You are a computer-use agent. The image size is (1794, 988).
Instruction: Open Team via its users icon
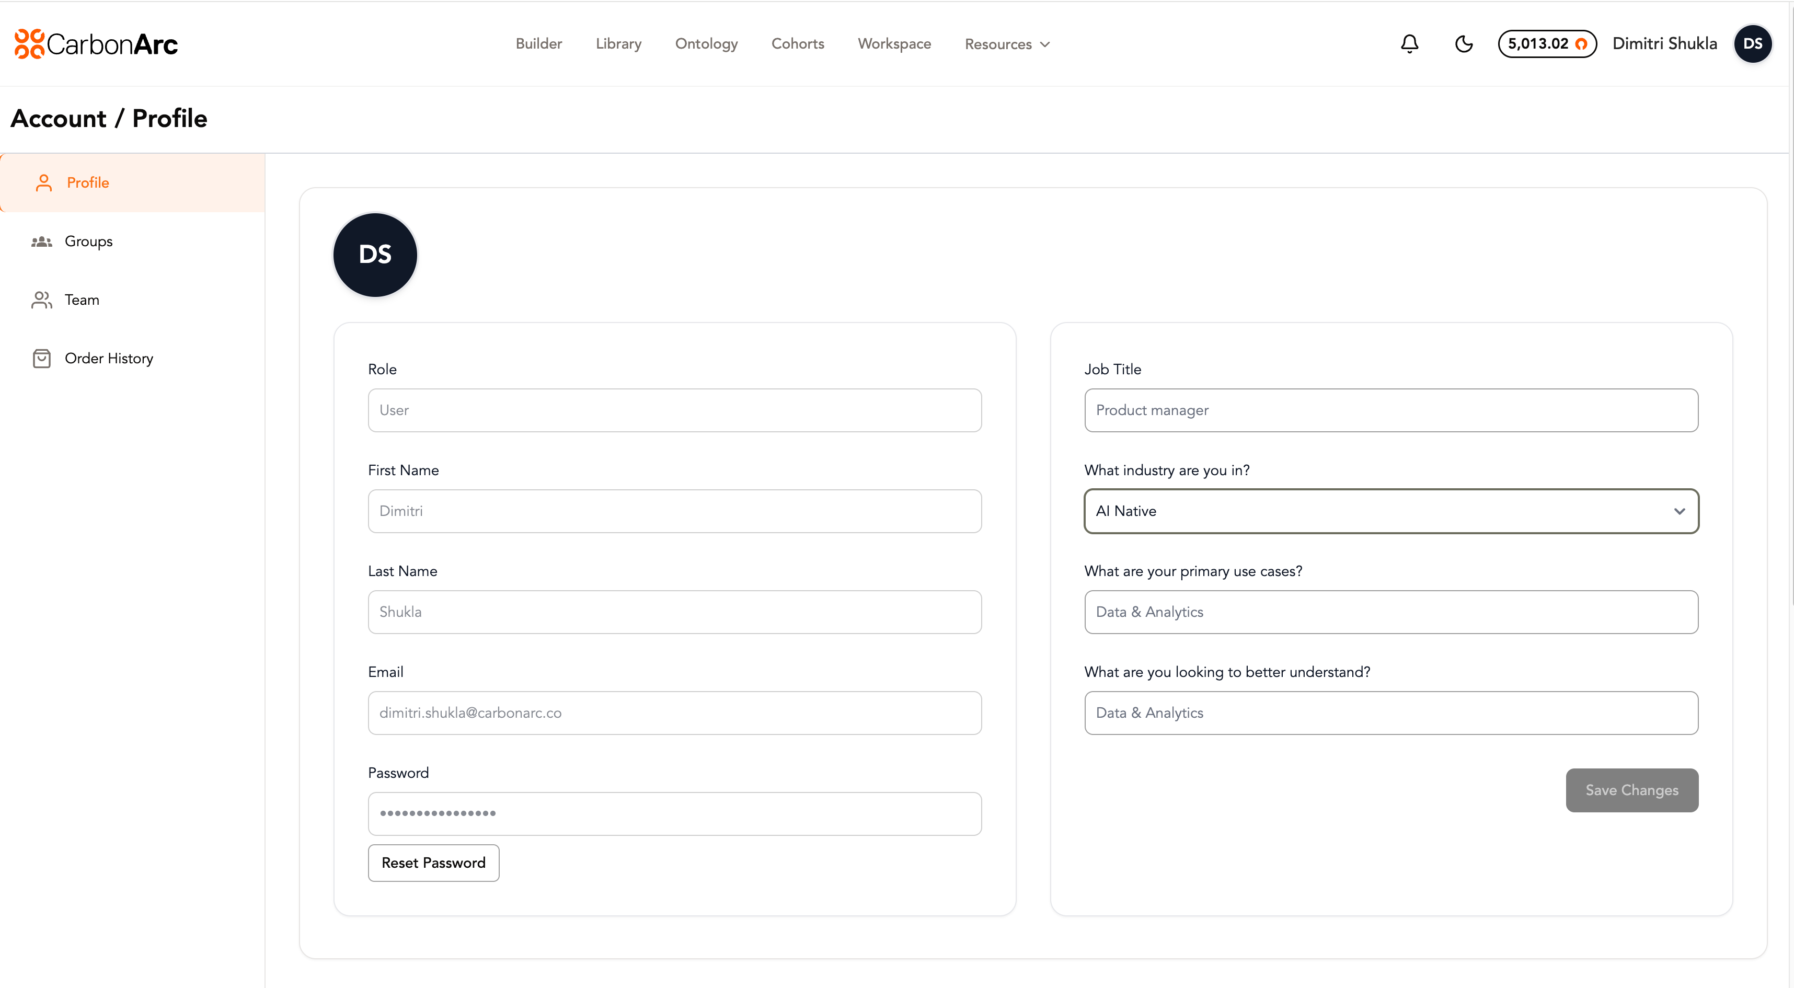click(42, 300)
